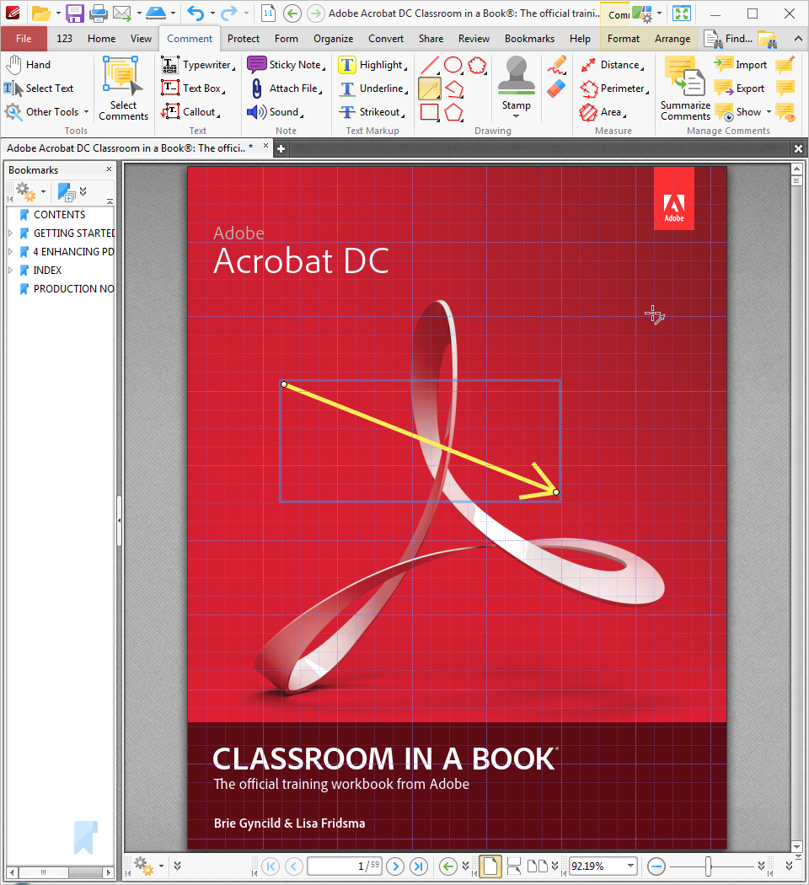Add a new document tab

coord(281,149)
